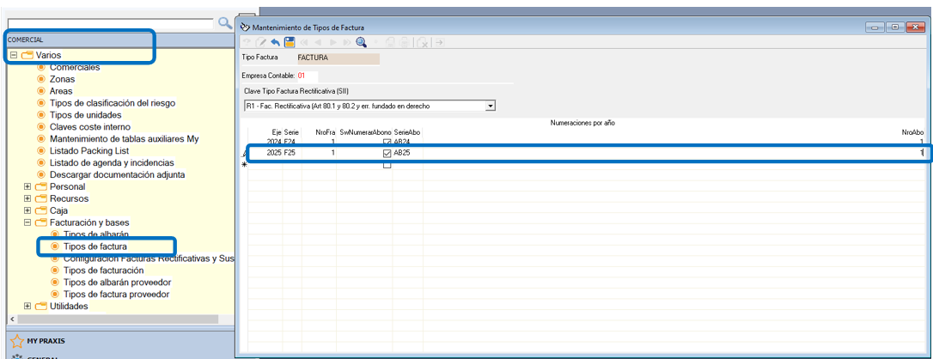Click the SwNumerarAbono column header
The image size is (933, 359).
pos(365,132)
